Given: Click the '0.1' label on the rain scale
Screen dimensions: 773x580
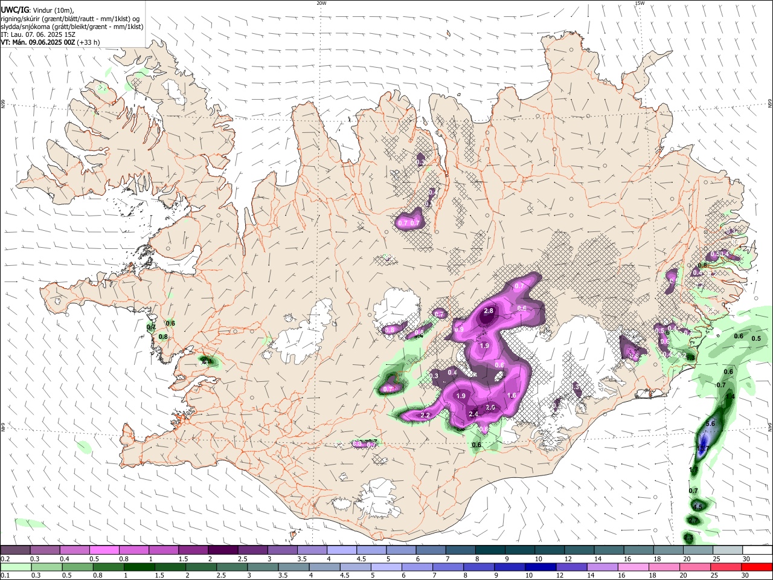Looking at the screenshot, I should [x=5, y=576].
